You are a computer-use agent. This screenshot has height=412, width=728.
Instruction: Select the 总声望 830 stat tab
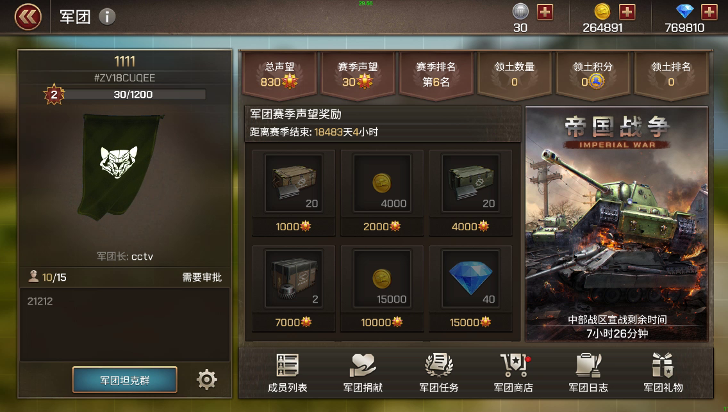pos(279,74)
